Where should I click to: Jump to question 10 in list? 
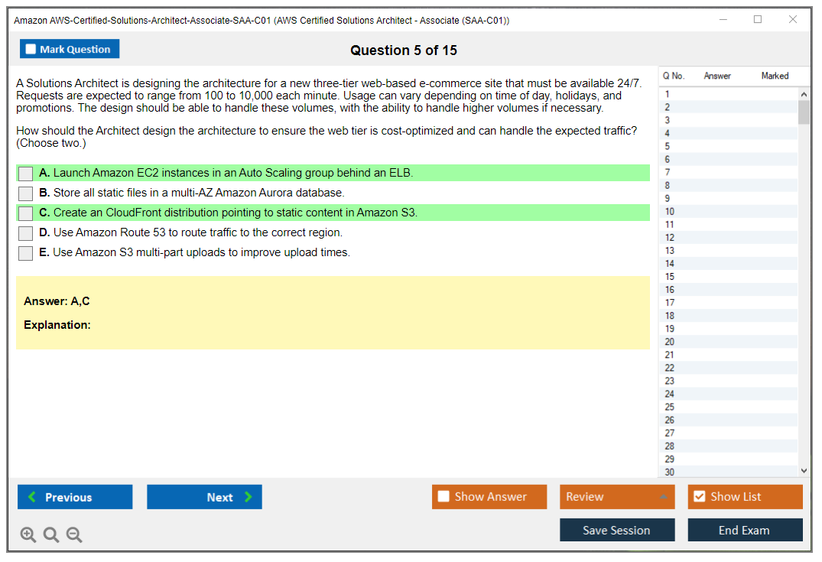point(670,212)
